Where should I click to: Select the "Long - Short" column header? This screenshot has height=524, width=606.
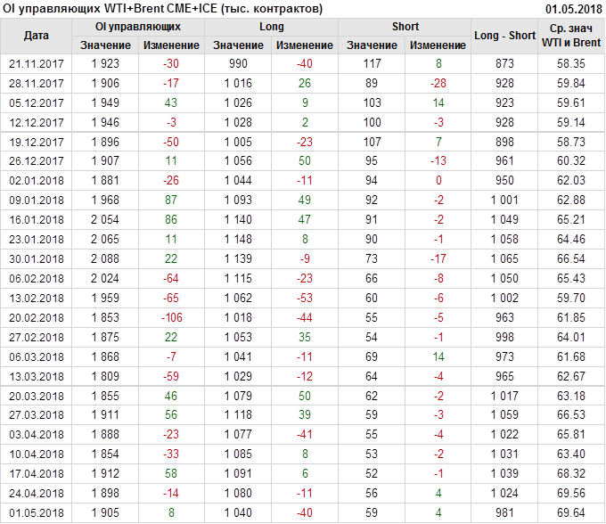point(504,36)
